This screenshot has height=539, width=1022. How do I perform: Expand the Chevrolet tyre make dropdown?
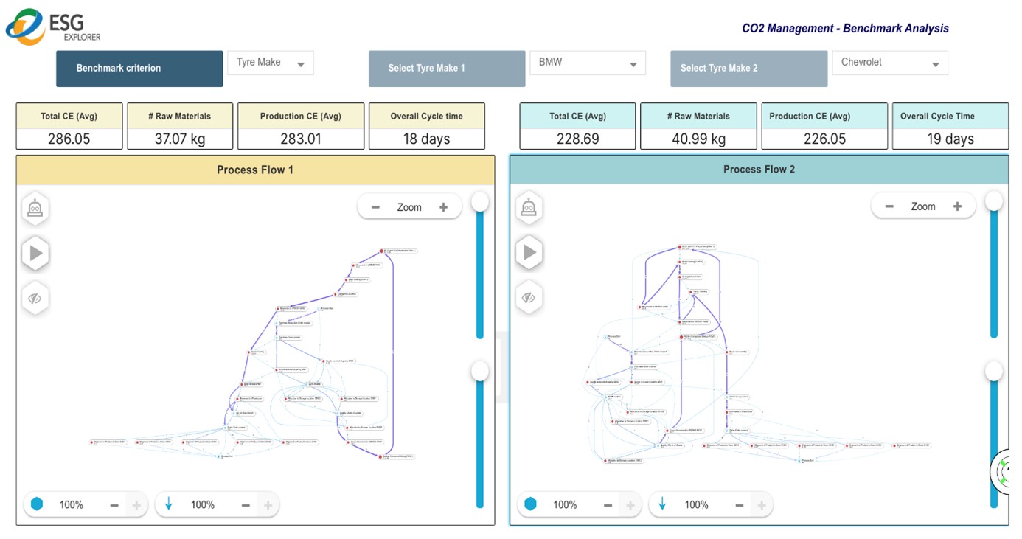pyautogui.click(x=889, y=63)
